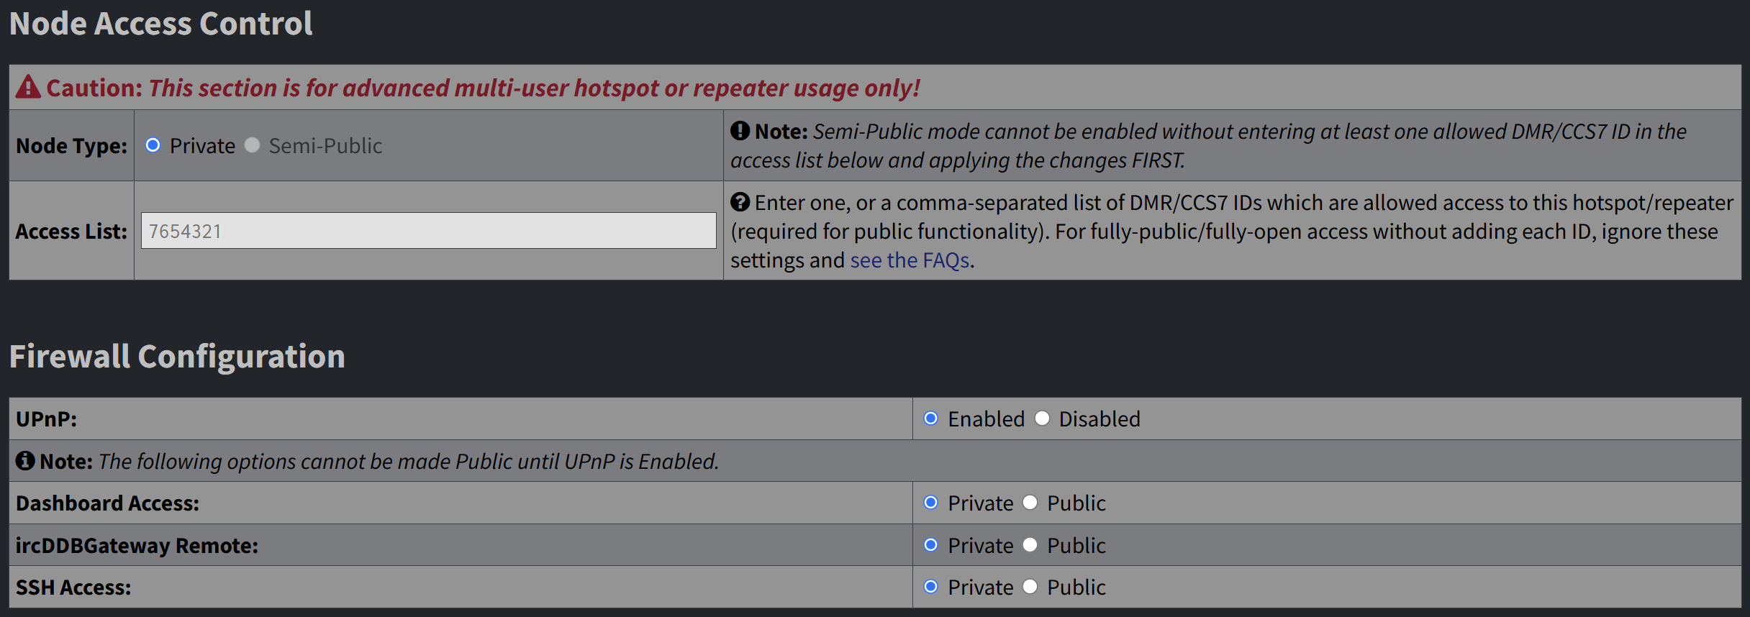Set Dashboard Access to Private
Viewport: 1750px width, 617px height.
[931, 503]
